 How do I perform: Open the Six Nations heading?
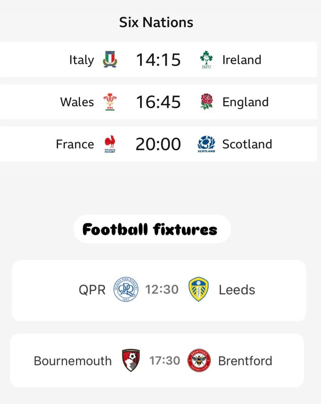click(x=156, y=22)
